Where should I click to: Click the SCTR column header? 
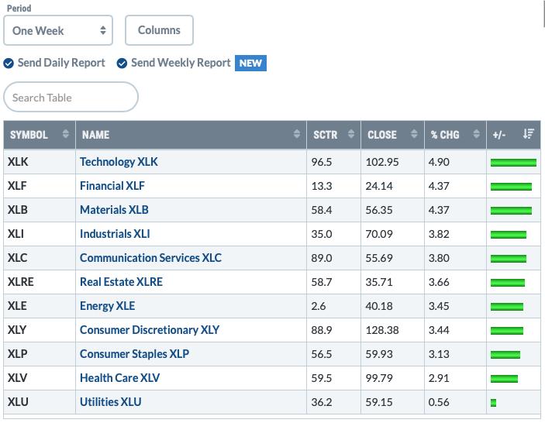326,135
